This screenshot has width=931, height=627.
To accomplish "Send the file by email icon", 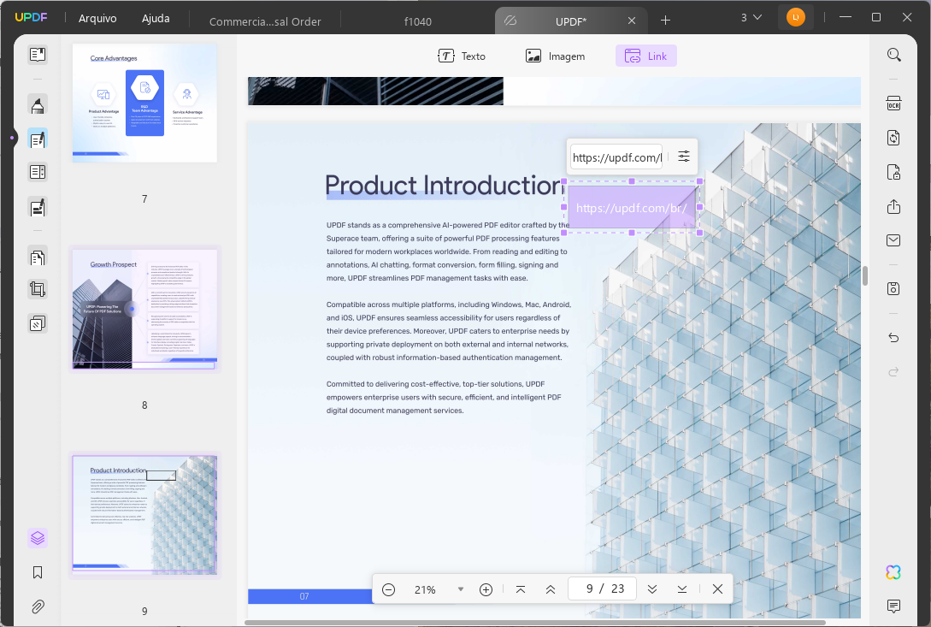I will point(893,241).
